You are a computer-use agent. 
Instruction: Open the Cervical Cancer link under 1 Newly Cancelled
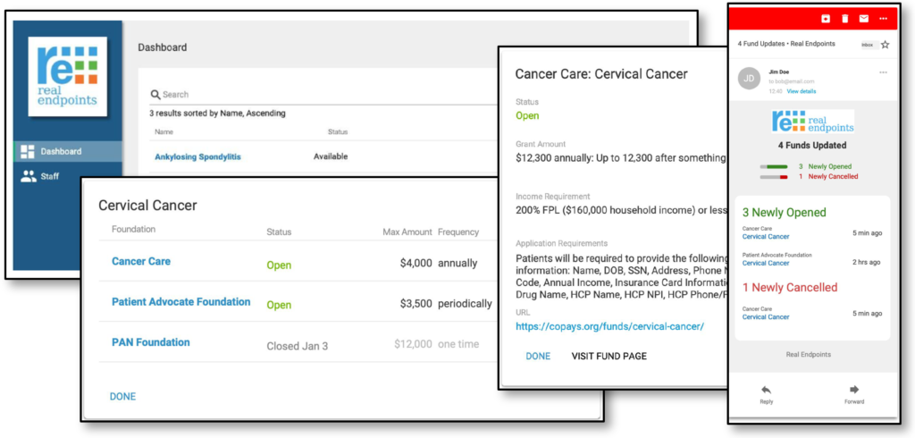766,316
